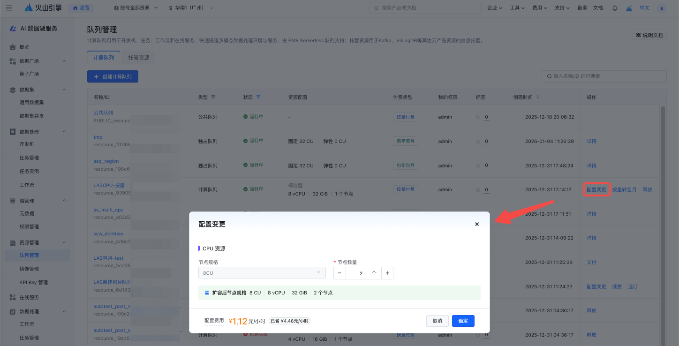The image size is (679, 346).
Task: Click 支付 for LAS包月-test row
Action: click(591, 263)
